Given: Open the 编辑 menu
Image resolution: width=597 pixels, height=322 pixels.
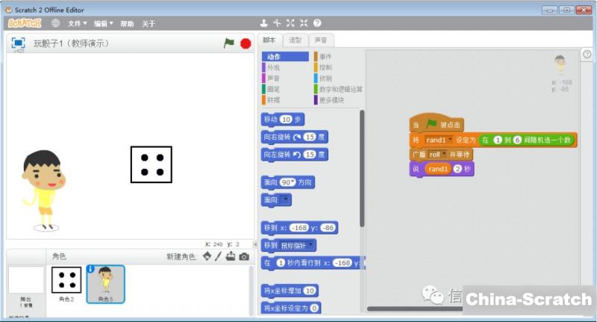Looking at the screenshot, I should point(102,23).
